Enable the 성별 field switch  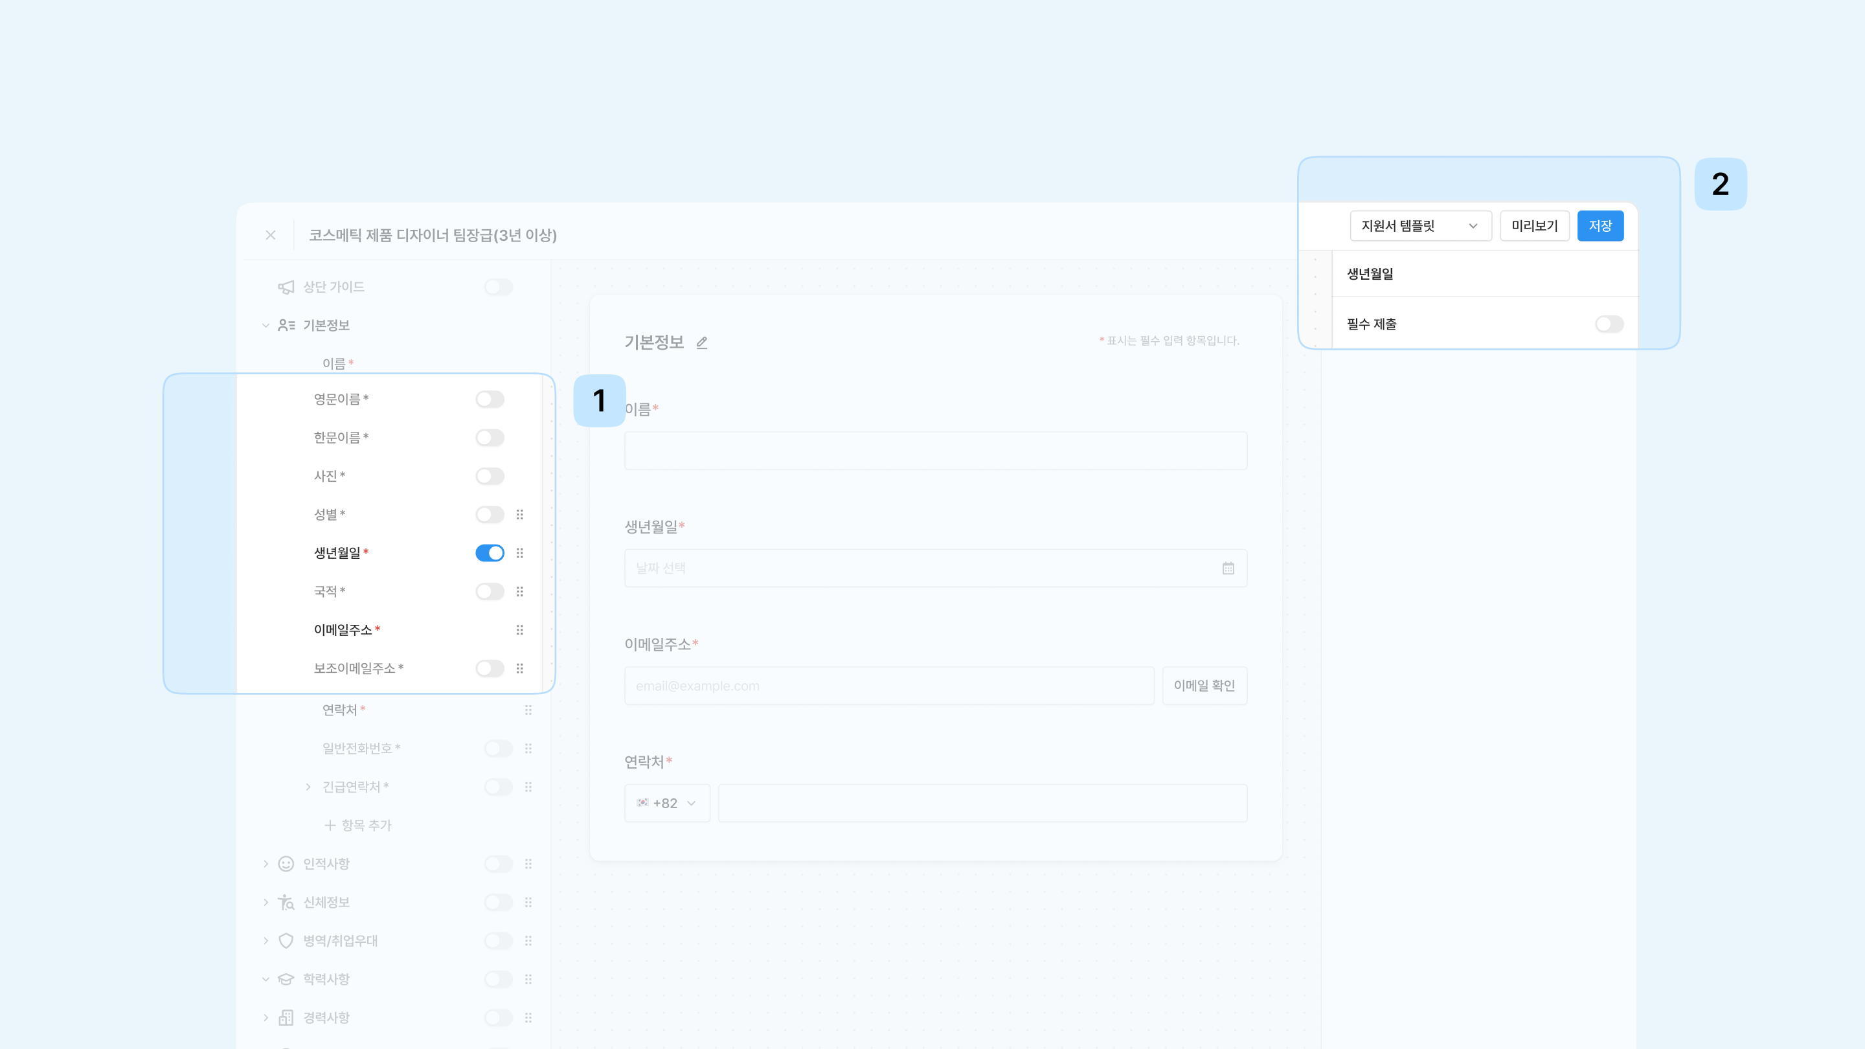[490, 515]
